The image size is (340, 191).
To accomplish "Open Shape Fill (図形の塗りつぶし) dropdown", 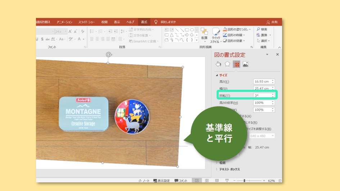I will tap(237, 29).
